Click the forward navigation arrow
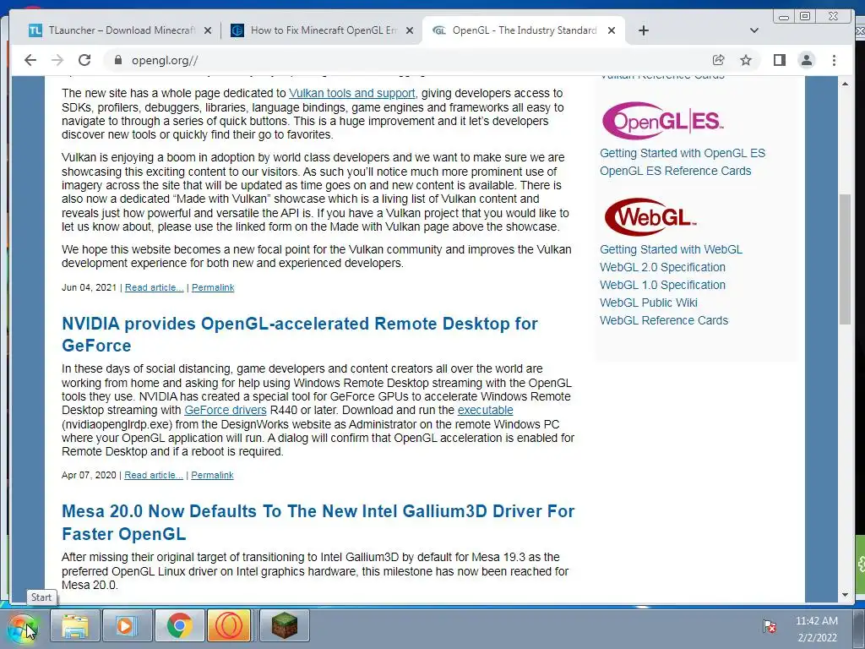 point(57,60)
